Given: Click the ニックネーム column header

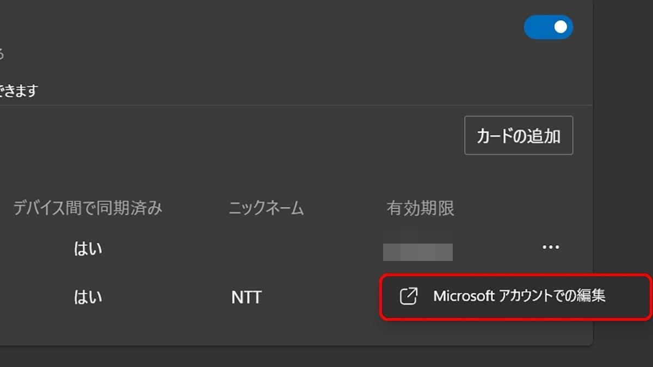Looking at the screenshot, I should pyautogui.click(x=266, y=208).
